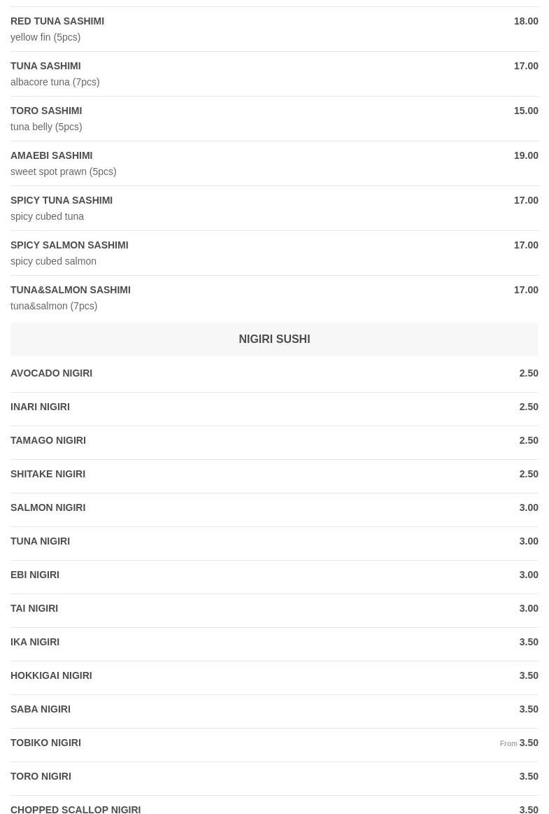This screenshot has width=549, height=814.
Task: Open Amaebi Sashimi sweet spot prawn
Action: [x=274, y=163]
